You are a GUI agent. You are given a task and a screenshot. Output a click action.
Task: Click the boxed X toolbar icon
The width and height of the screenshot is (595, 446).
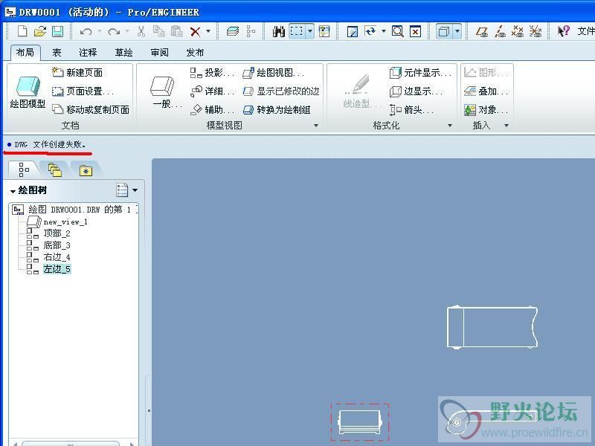point(416,31)
